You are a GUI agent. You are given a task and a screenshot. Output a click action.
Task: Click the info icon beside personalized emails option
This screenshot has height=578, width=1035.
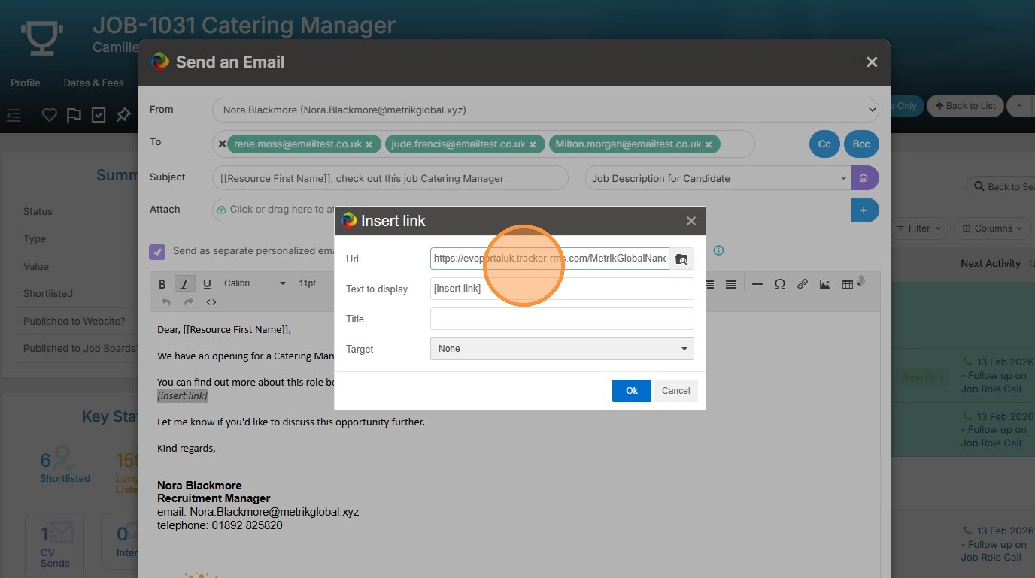718,250
